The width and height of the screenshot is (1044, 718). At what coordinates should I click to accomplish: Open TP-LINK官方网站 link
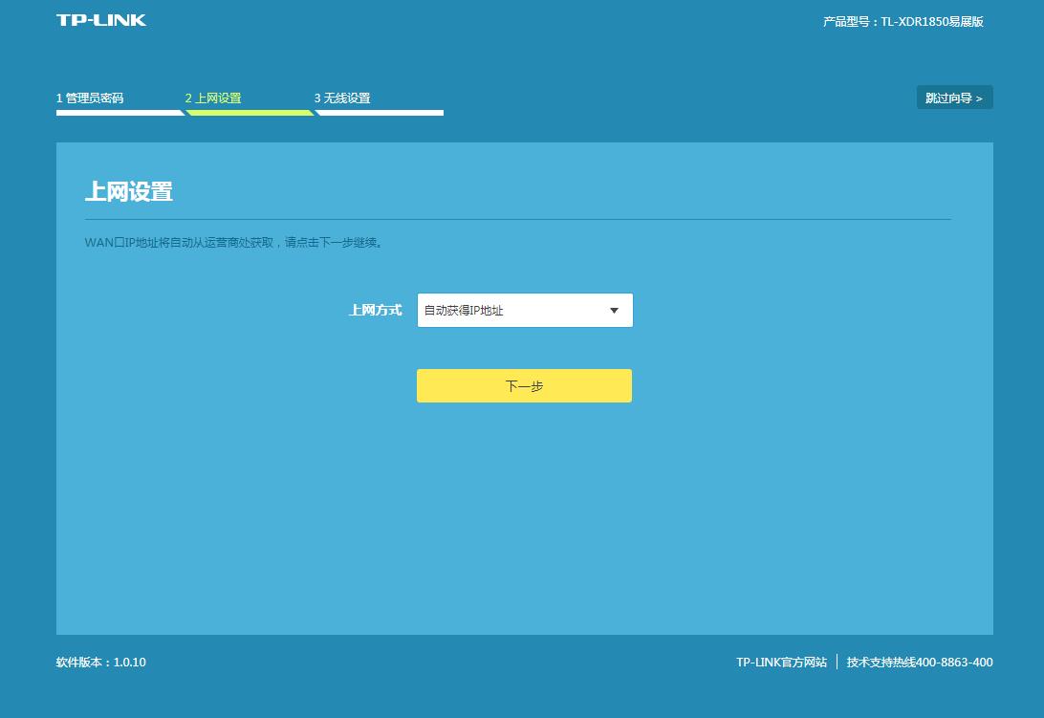click(x=783, y=662)
